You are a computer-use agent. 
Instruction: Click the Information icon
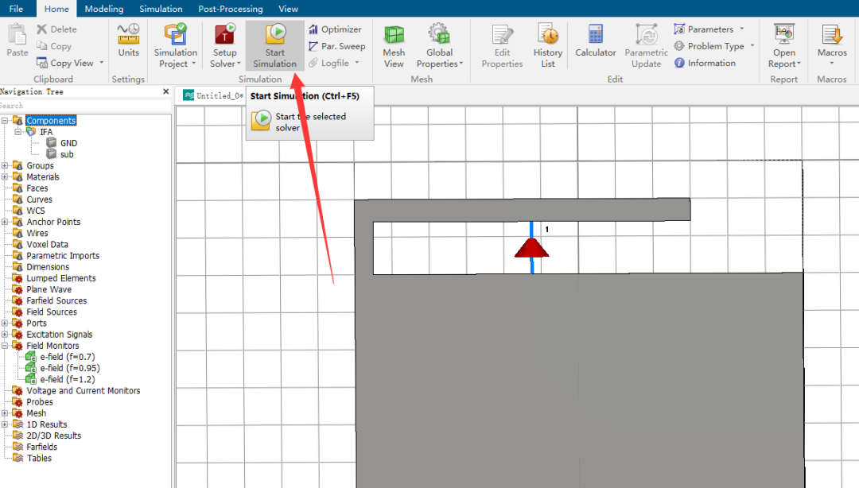tap(679, 63)
